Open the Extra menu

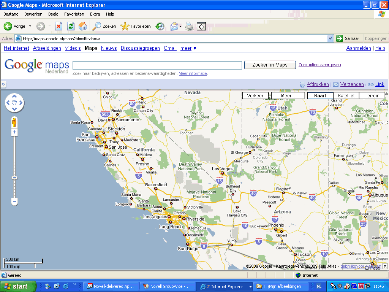coord(95,14)
